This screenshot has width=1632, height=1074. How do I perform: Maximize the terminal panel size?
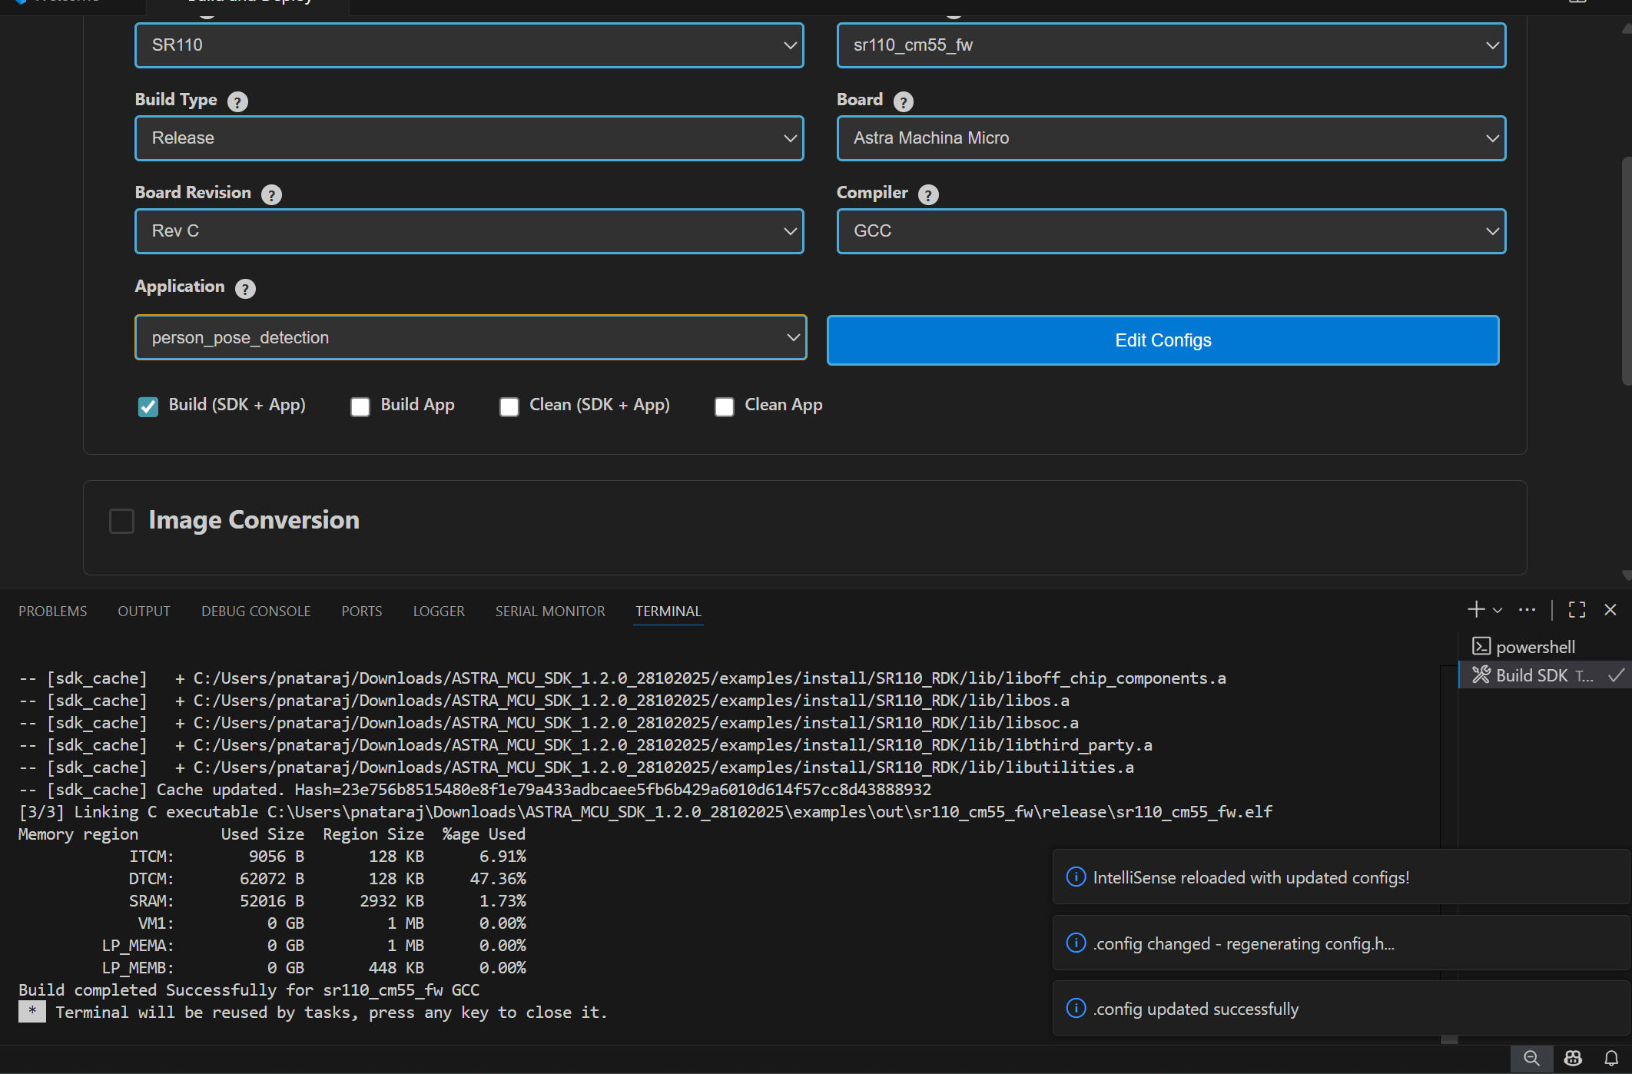point(1577,610)
